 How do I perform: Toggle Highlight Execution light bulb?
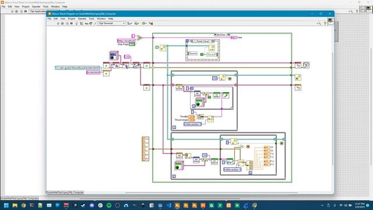point(76,23)
